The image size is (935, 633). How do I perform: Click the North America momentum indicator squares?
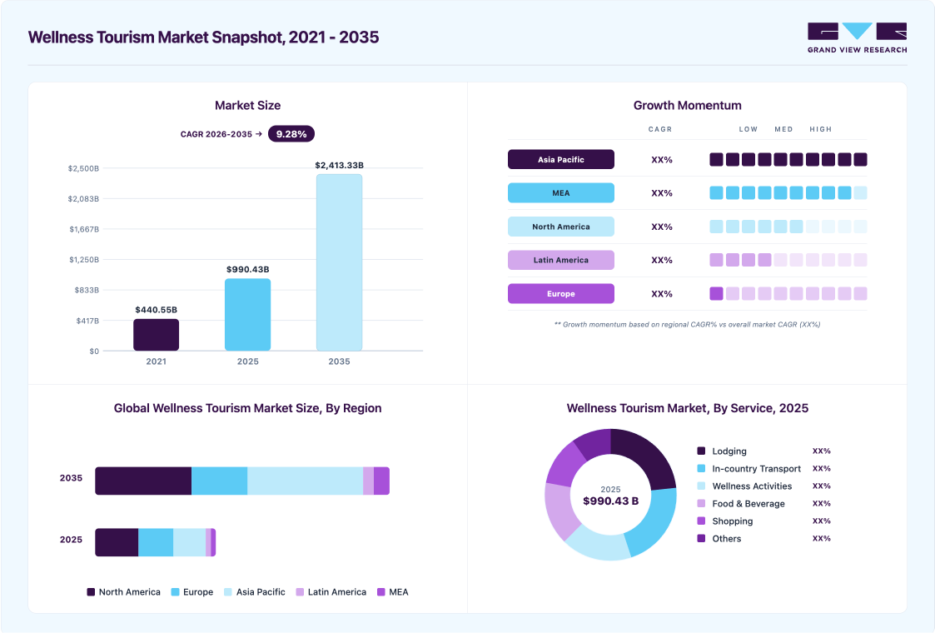point(788,227)
